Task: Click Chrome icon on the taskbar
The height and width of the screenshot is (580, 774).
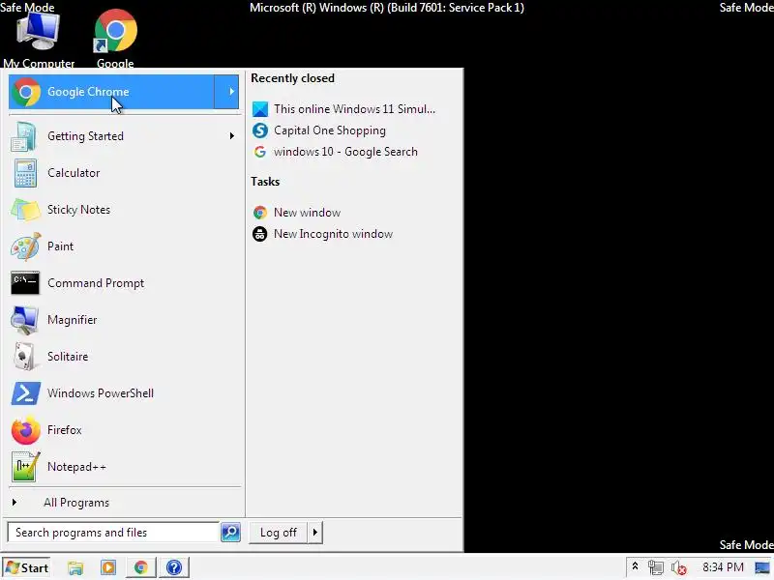Action: (x=141, y=568)
